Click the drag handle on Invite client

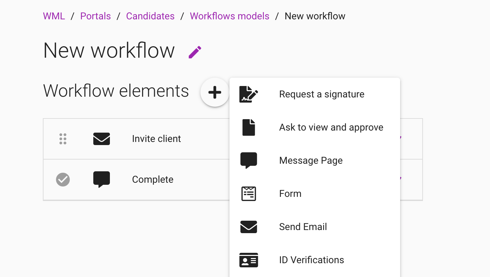pyautogui.click(x=63, y=138)
